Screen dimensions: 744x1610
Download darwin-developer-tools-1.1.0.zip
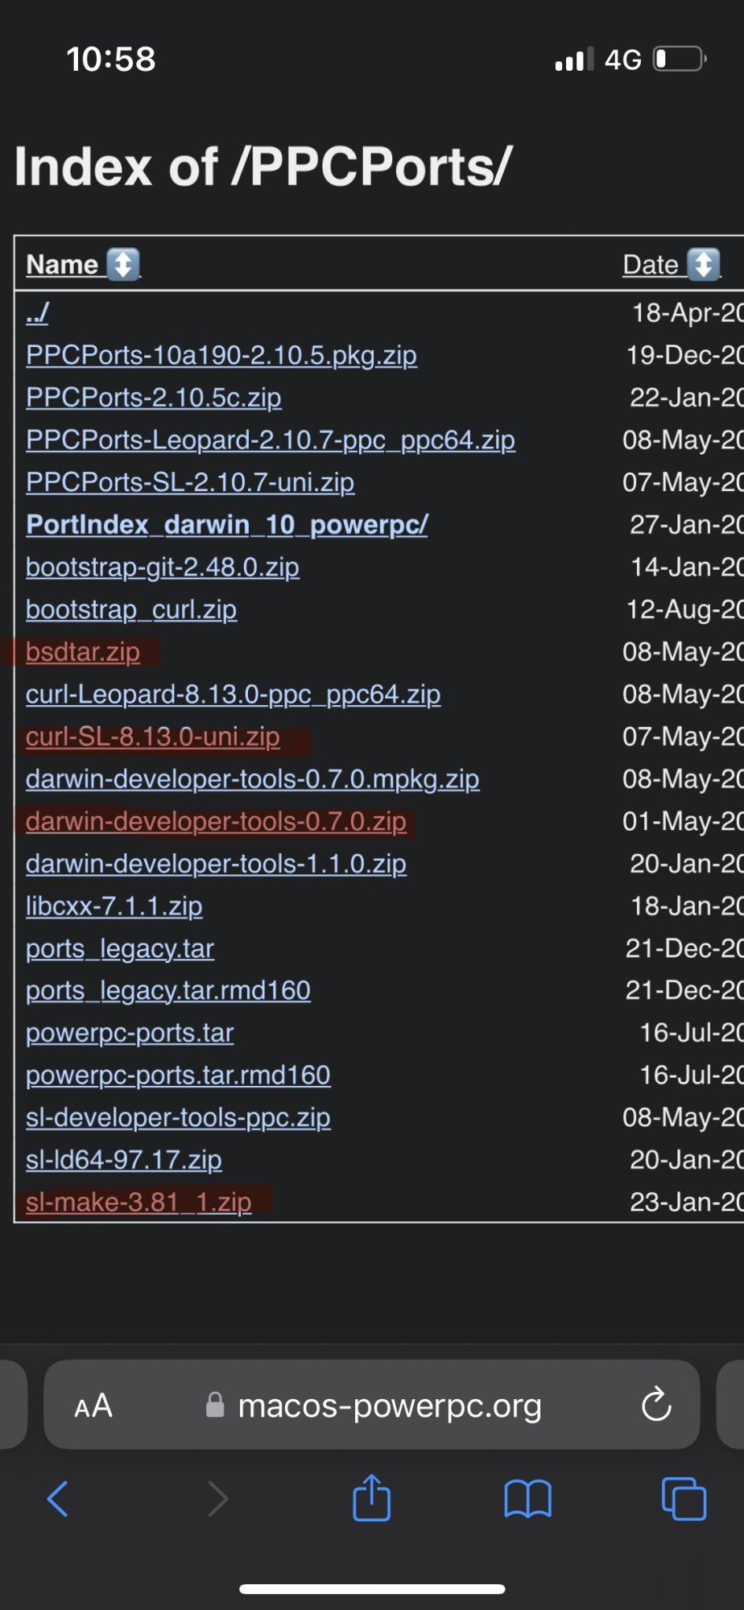[216, 864]
